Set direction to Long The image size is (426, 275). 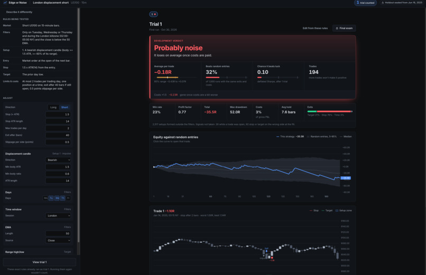(x=53, y=107)
